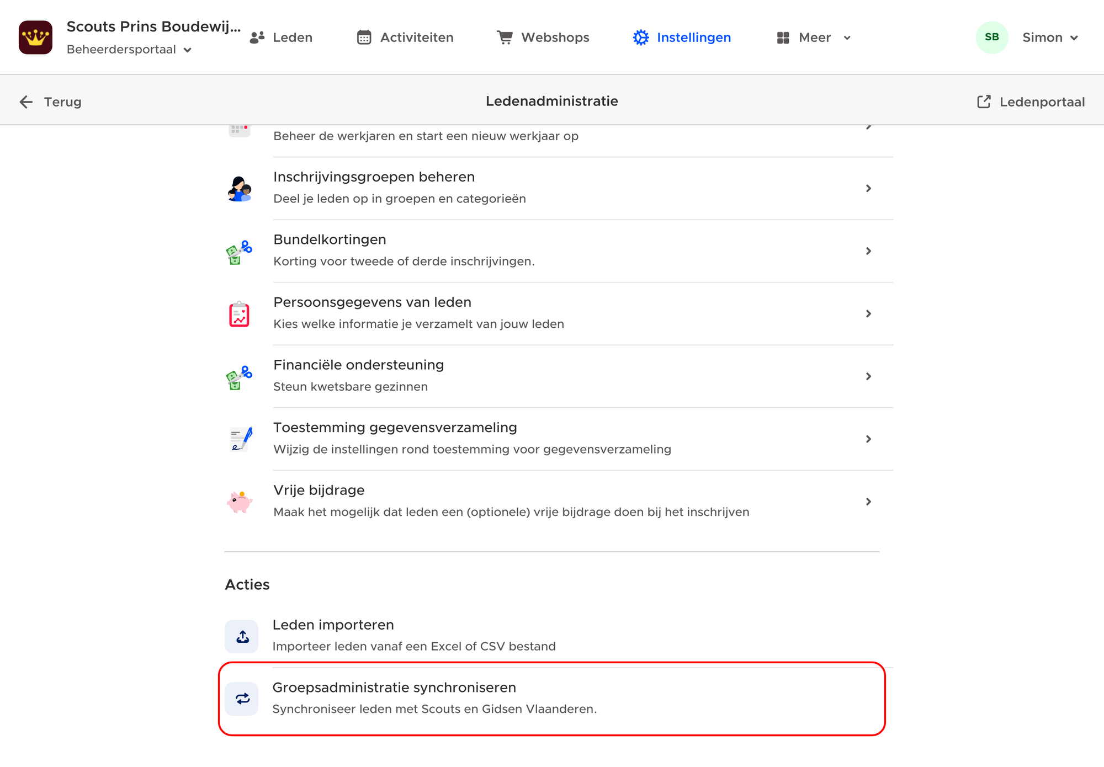This screenshot has height=767, width=1104.
Task: Click the Toestemming signature pen icon
Action: (241, 439)
